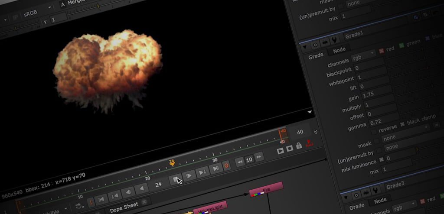This screenshot has width=444, height=214.
Task: Click the gain field showing 1.75
Action: (x=378, y=93)
